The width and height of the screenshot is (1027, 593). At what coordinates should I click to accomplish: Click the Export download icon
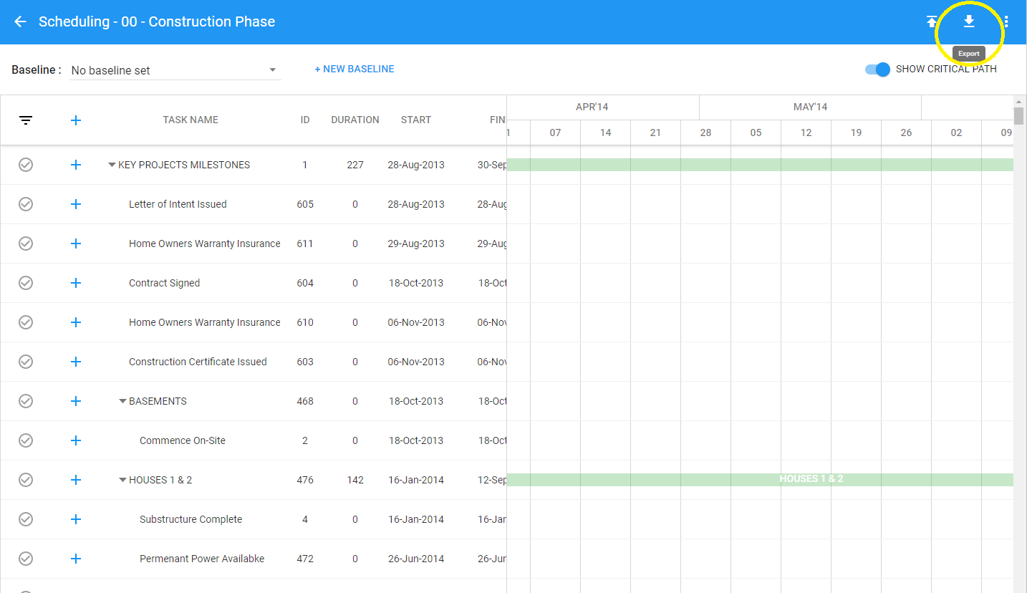click(968, 21)
